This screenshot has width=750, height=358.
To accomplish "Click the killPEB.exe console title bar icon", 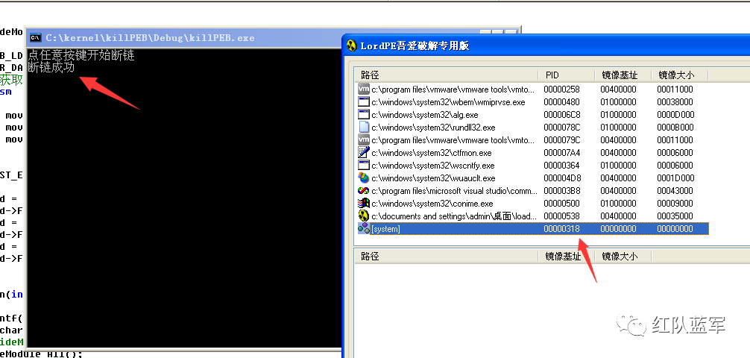I will (35, 38).
